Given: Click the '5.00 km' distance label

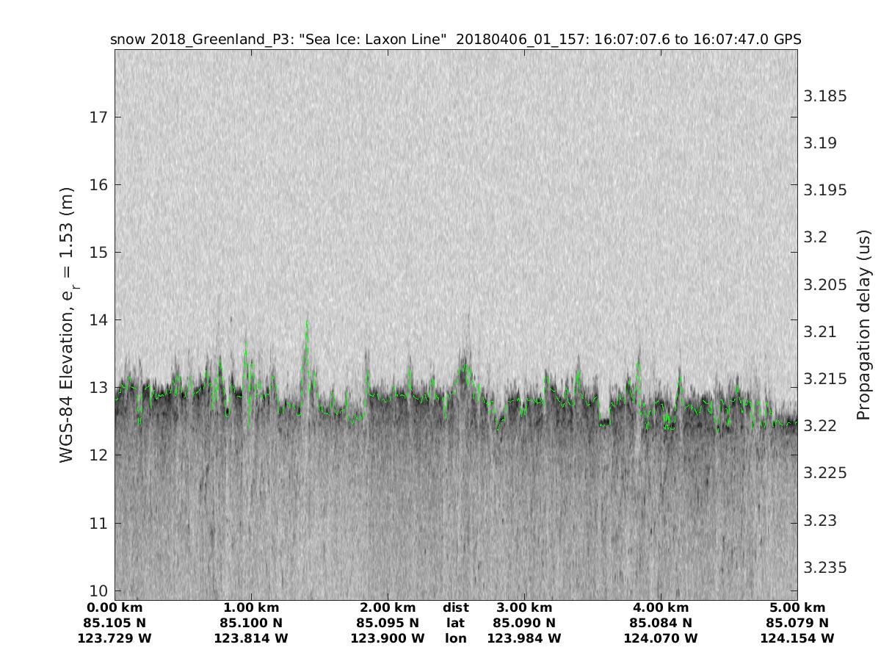Looking at the screenshot, I should (x=797, y=608).
